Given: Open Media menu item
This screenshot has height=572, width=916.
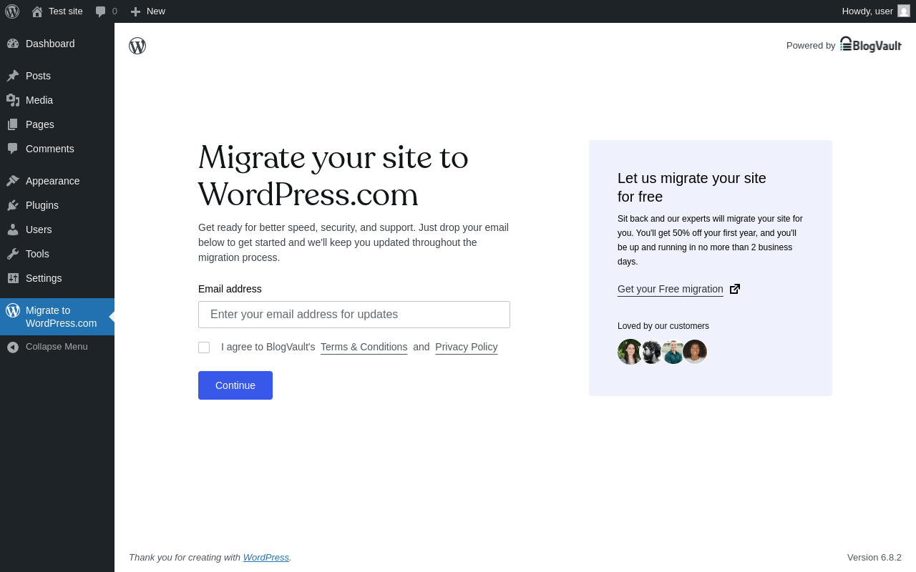Looking at the screenshot, I should point(57,100).
